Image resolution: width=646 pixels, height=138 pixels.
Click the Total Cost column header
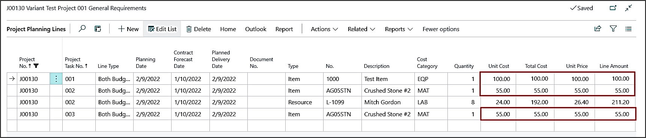pos(536,66)
